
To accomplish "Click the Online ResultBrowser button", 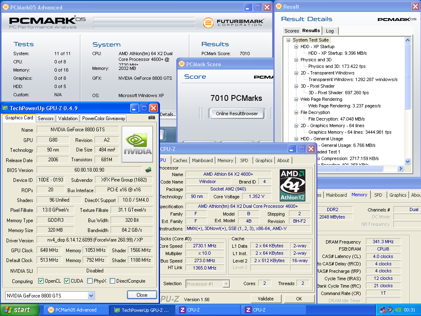I will [x=236, y=114].
